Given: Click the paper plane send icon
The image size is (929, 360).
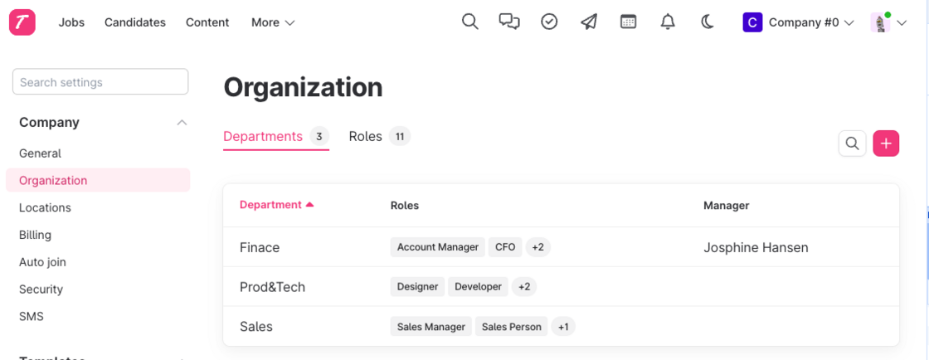Looking at the screenshot, I should coord(589,22).
